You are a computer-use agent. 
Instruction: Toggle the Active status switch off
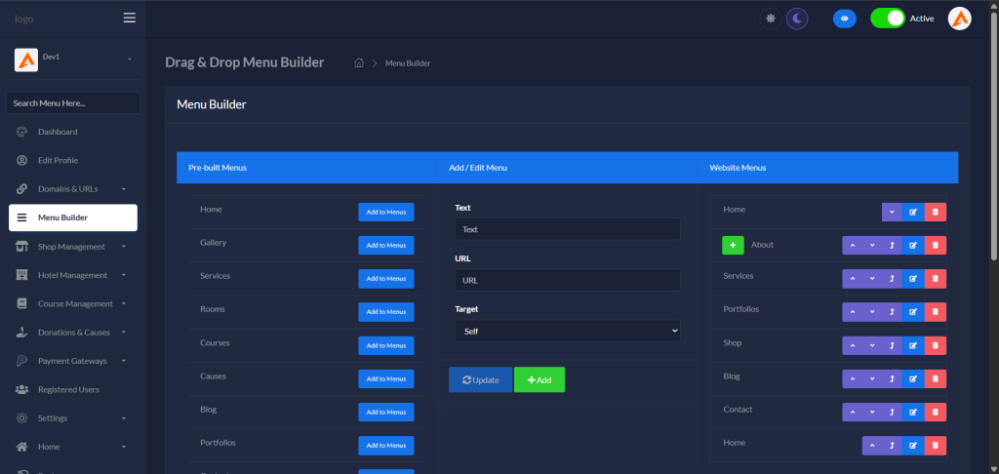click(x=887, y=19)
